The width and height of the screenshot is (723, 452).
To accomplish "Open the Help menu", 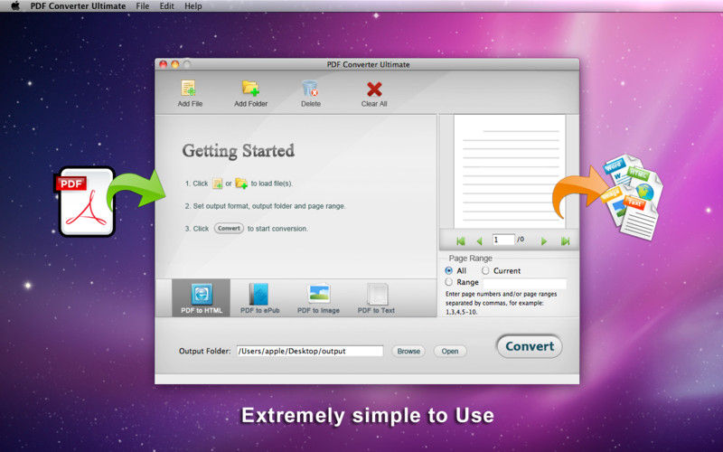I will (x=193, y=6).
